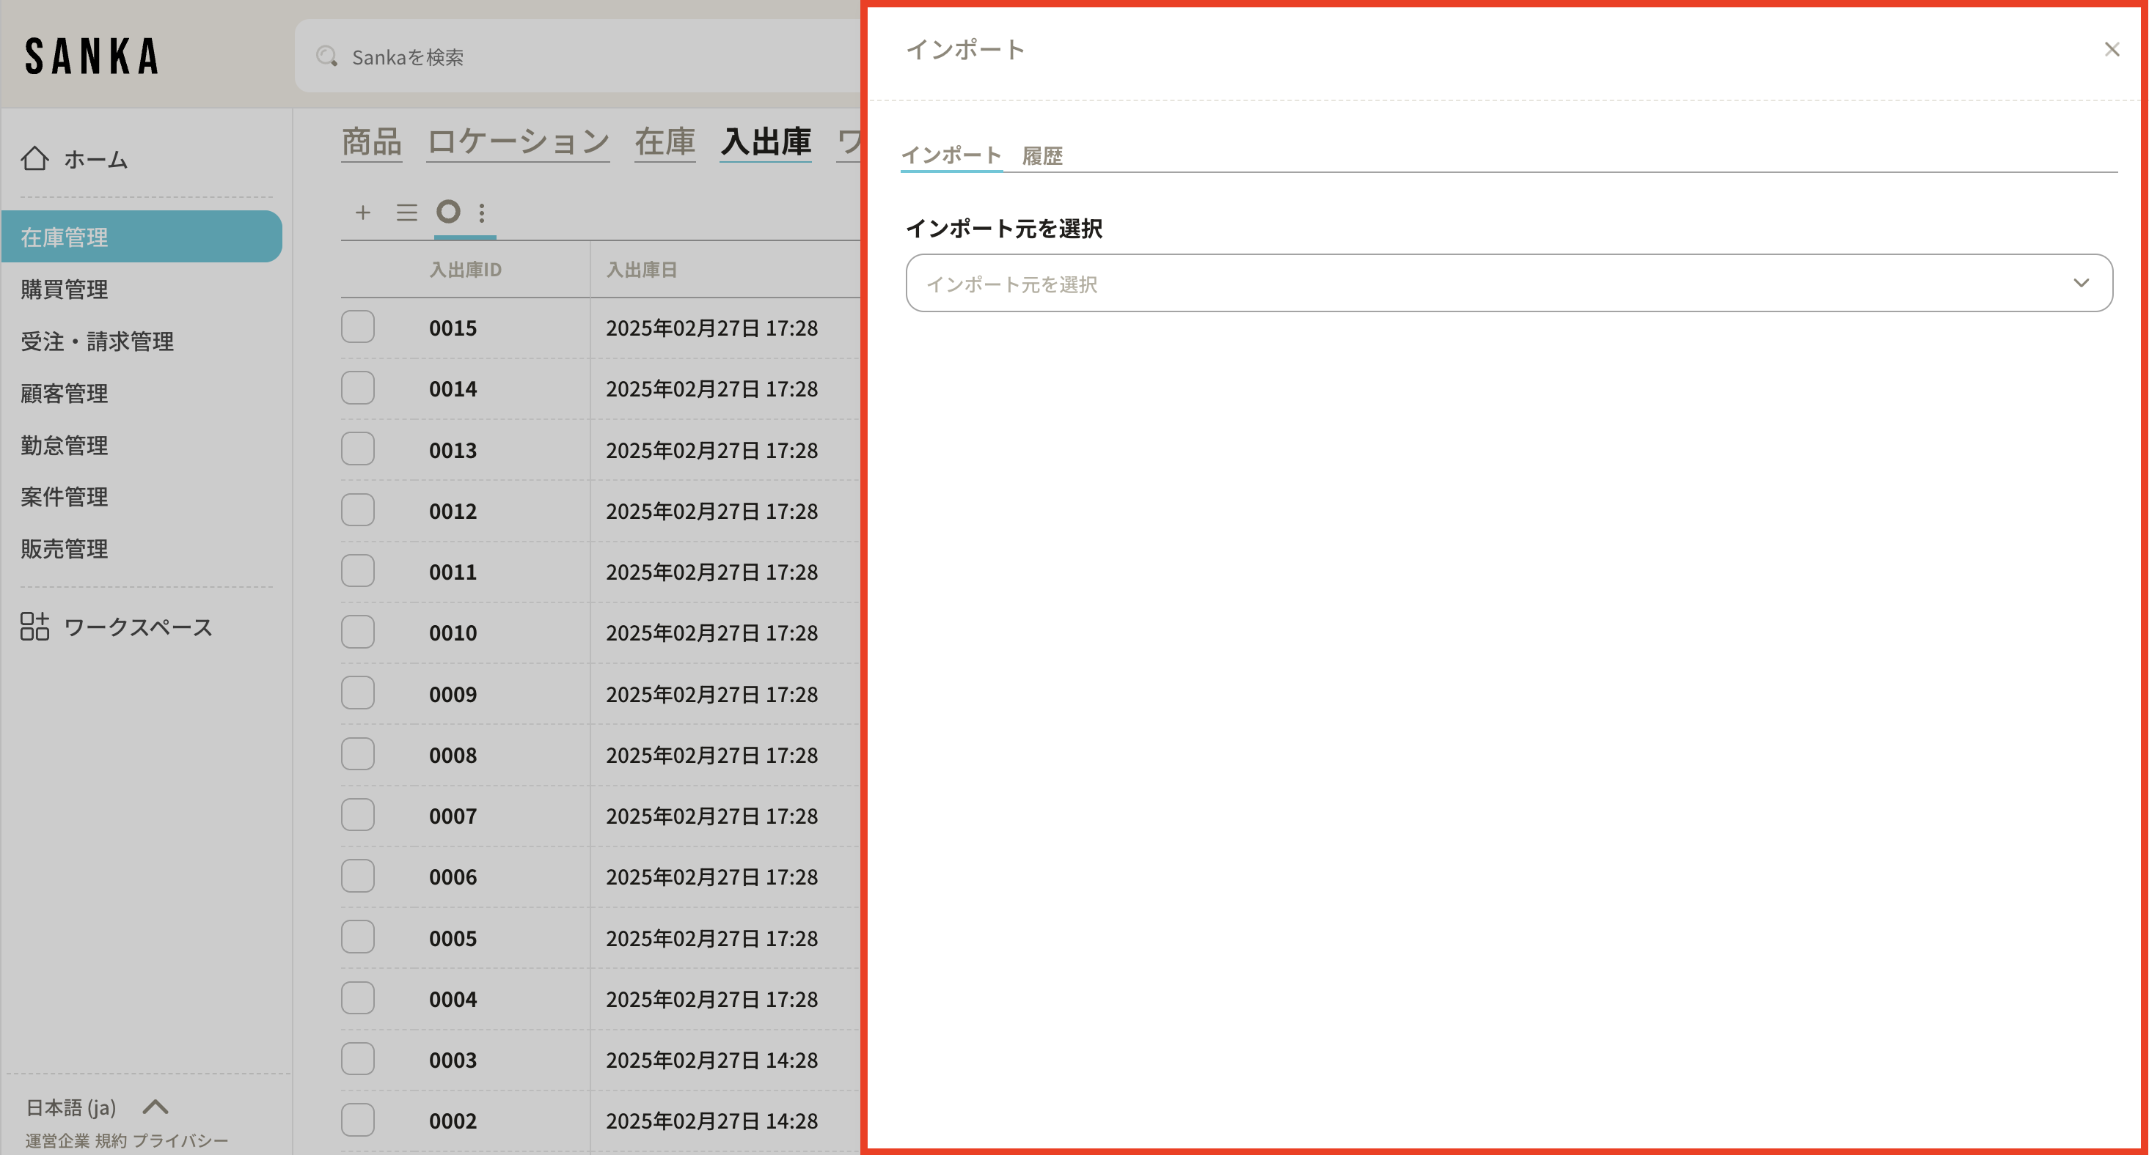
Task: Expand the dropdown chevron in import field
Action: pyautogui.click(x=2081, y=284)
